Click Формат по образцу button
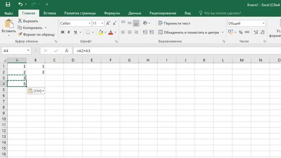Image resolution: width=281 pixels, height=158 pixels. tap(36, 34)
